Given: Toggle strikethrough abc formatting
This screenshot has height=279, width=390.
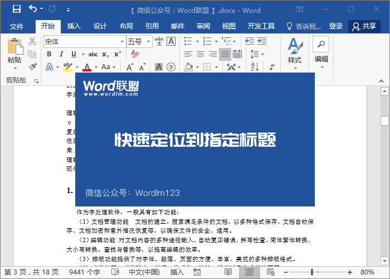Looking at the screenshot, I should point(93,54).
